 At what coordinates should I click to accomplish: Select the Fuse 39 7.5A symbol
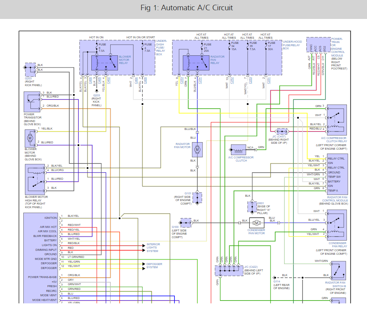coord(248,46)
